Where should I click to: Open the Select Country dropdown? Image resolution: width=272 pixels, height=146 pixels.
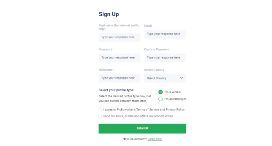point(165,78)
